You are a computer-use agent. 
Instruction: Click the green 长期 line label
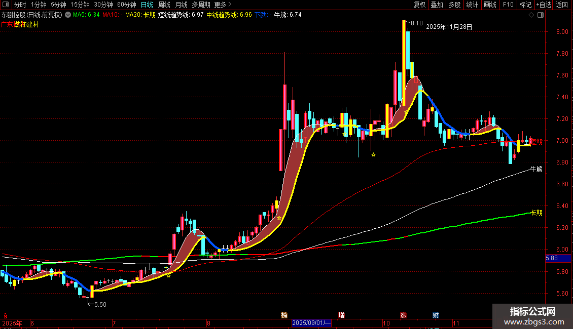pos(536,213)
